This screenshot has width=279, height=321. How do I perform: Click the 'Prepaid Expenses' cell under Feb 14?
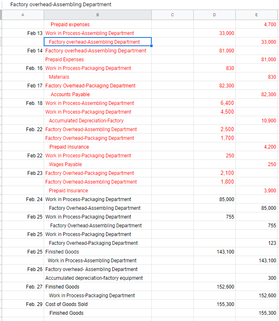point(98,60)
